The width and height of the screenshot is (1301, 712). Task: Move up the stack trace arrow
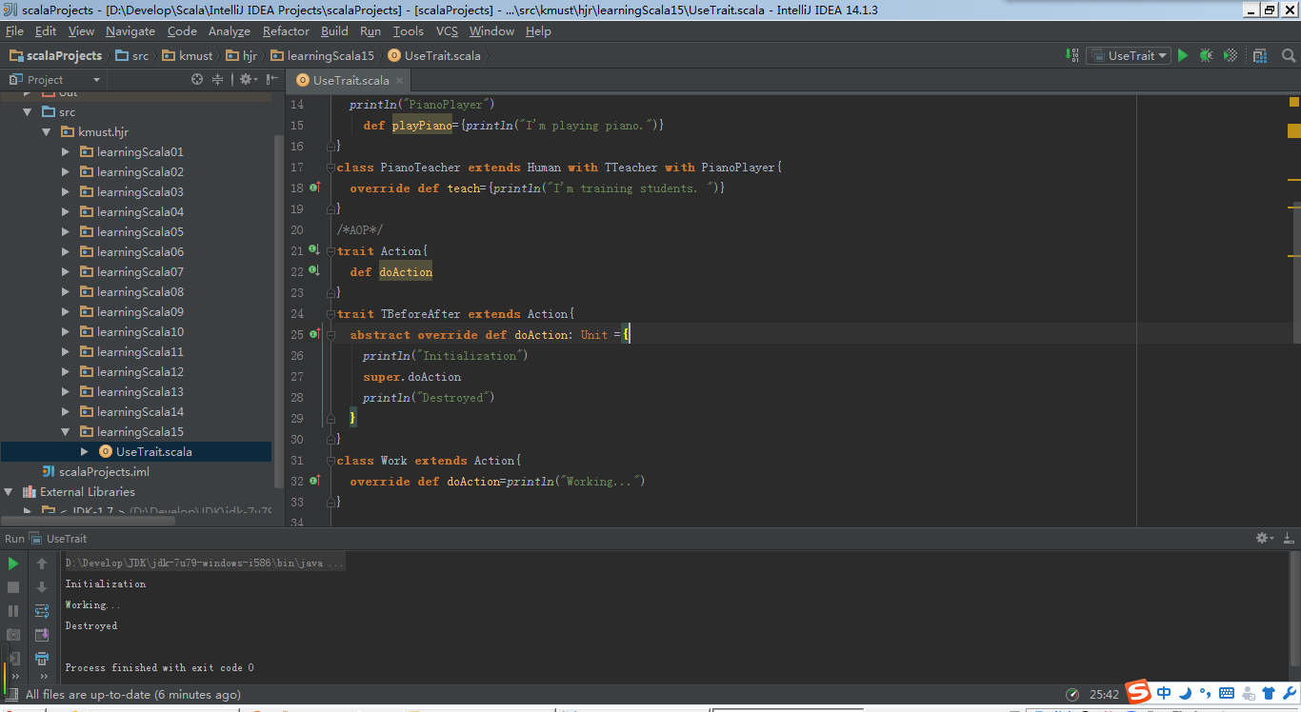coord(42,564)
